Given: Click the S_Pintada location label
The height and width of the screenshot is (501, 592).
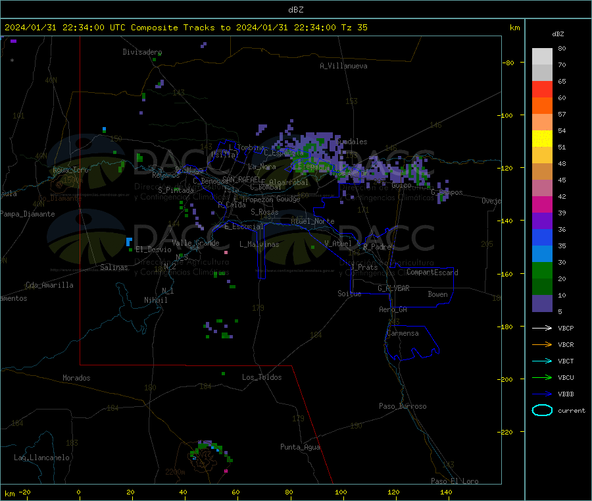Looking at the screenshot, I should 176,190.
